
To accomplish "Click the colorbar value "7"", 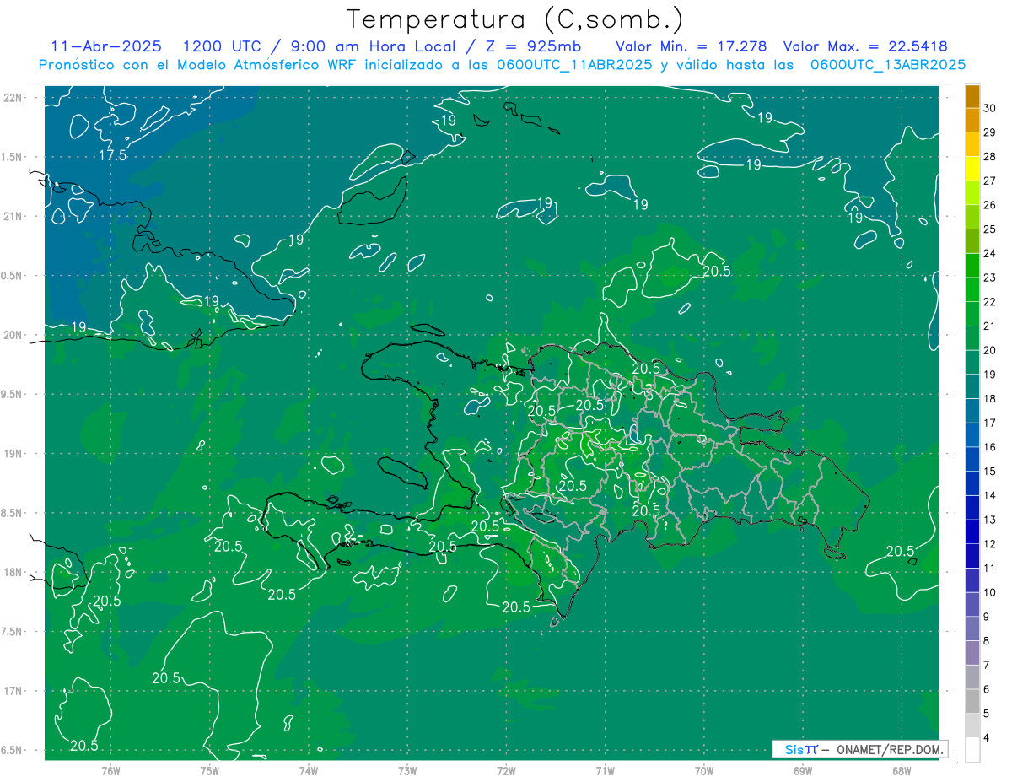I will [x=988, y=665].
